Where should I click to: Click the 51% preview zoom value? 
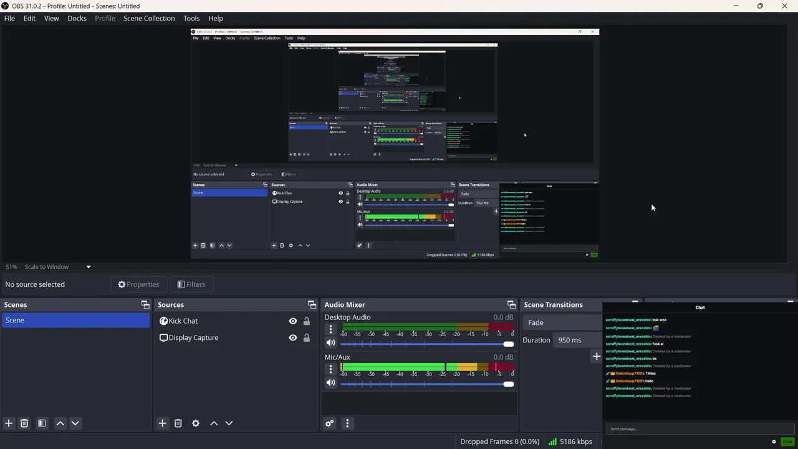coord(11,267)
